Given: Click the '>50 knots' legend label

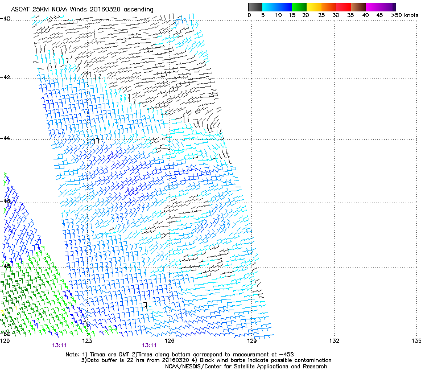Looking at the screenshot, I should pos(405,15).
